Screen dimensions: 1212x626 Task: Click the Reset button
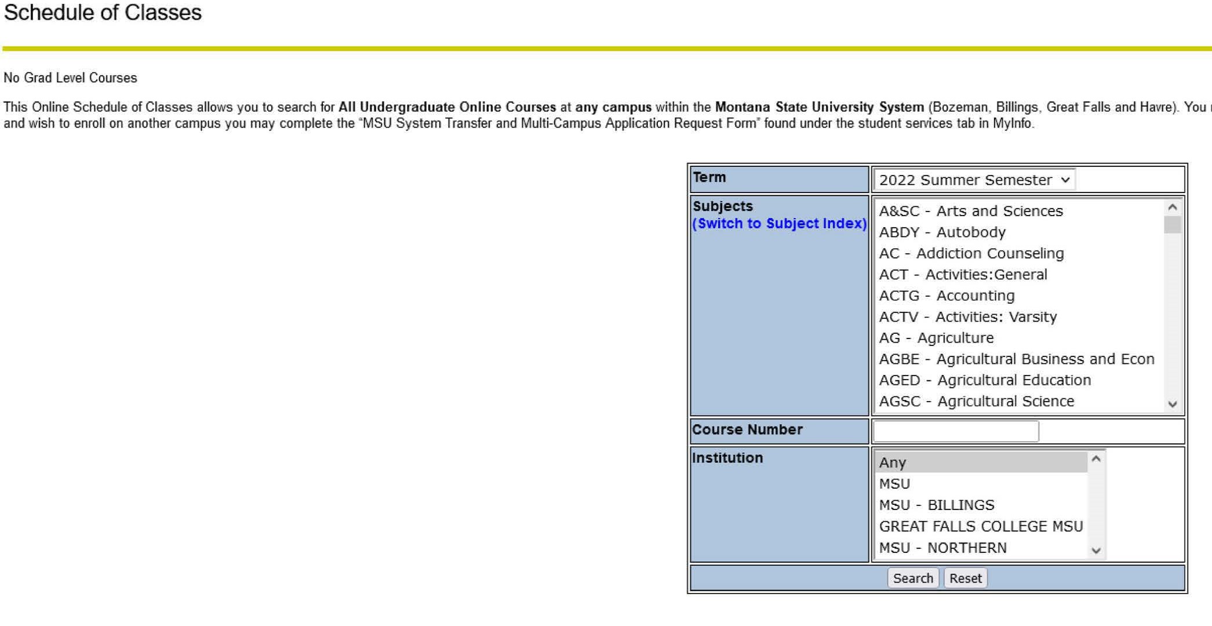pyautogui.click(x=964, y=578)
